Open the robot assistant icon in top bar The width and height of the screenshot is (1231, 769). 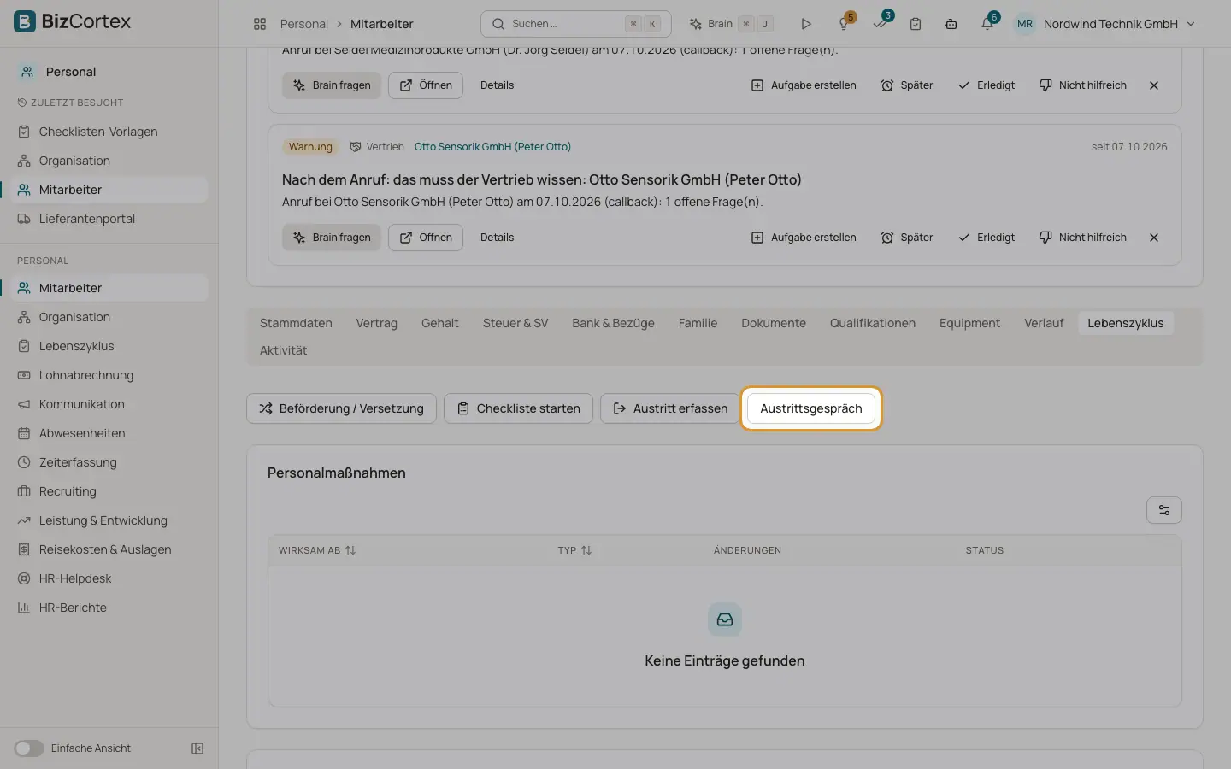pyautogui.click(x=951, y=24)
